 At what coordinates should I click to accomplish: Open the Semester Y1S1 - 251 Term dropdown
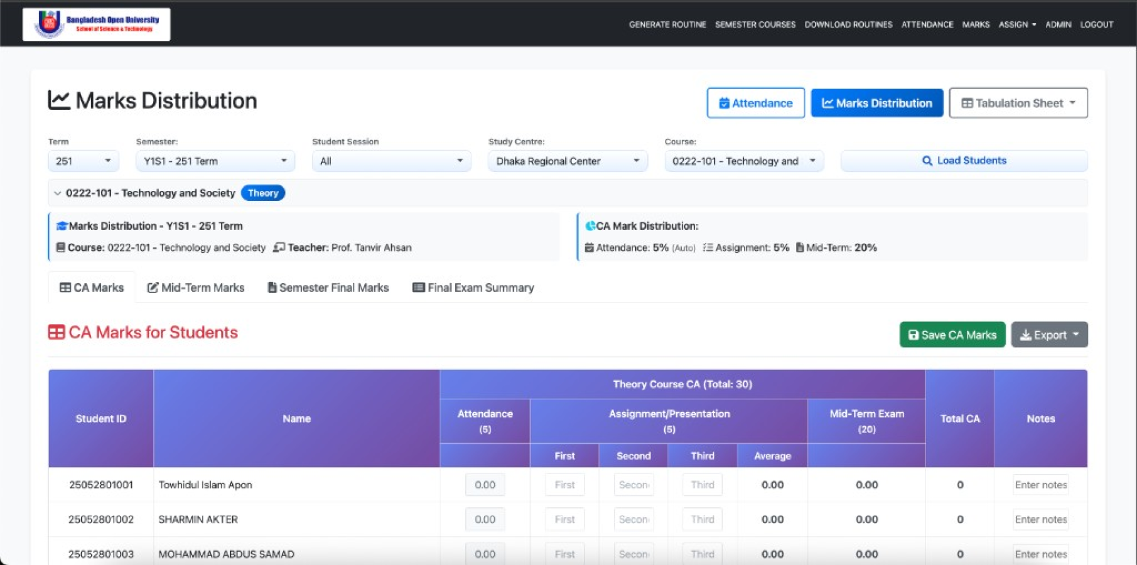pyautogui.click(x=215, y=161)
